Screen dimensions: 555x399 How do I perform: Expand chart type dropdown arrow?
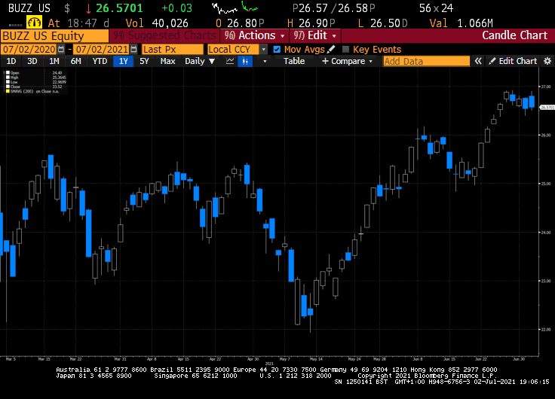pyautogui.click(x=265, y=62)
